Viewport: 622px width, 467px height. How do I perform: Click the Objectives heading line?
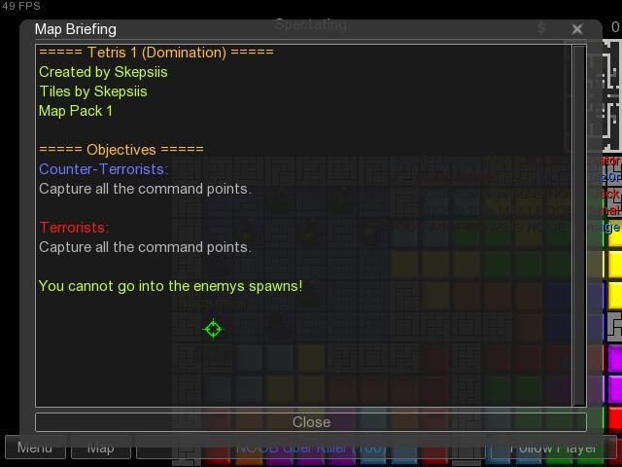pos(121,150)
